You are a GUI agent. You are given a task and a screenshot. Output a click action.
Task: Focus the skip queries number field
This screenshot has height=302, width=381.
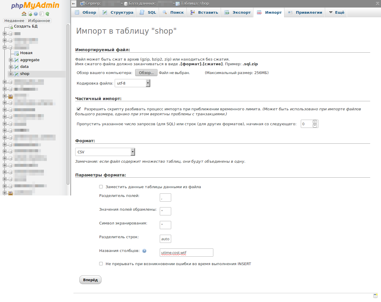(x=307, y=124)
